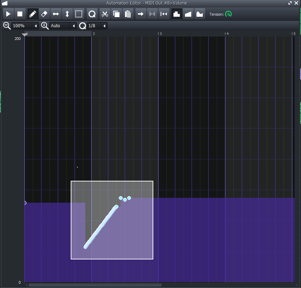This screenshot has height=288, width=301.
Task: Copy the selected events
Action: (x=117, y=14)
